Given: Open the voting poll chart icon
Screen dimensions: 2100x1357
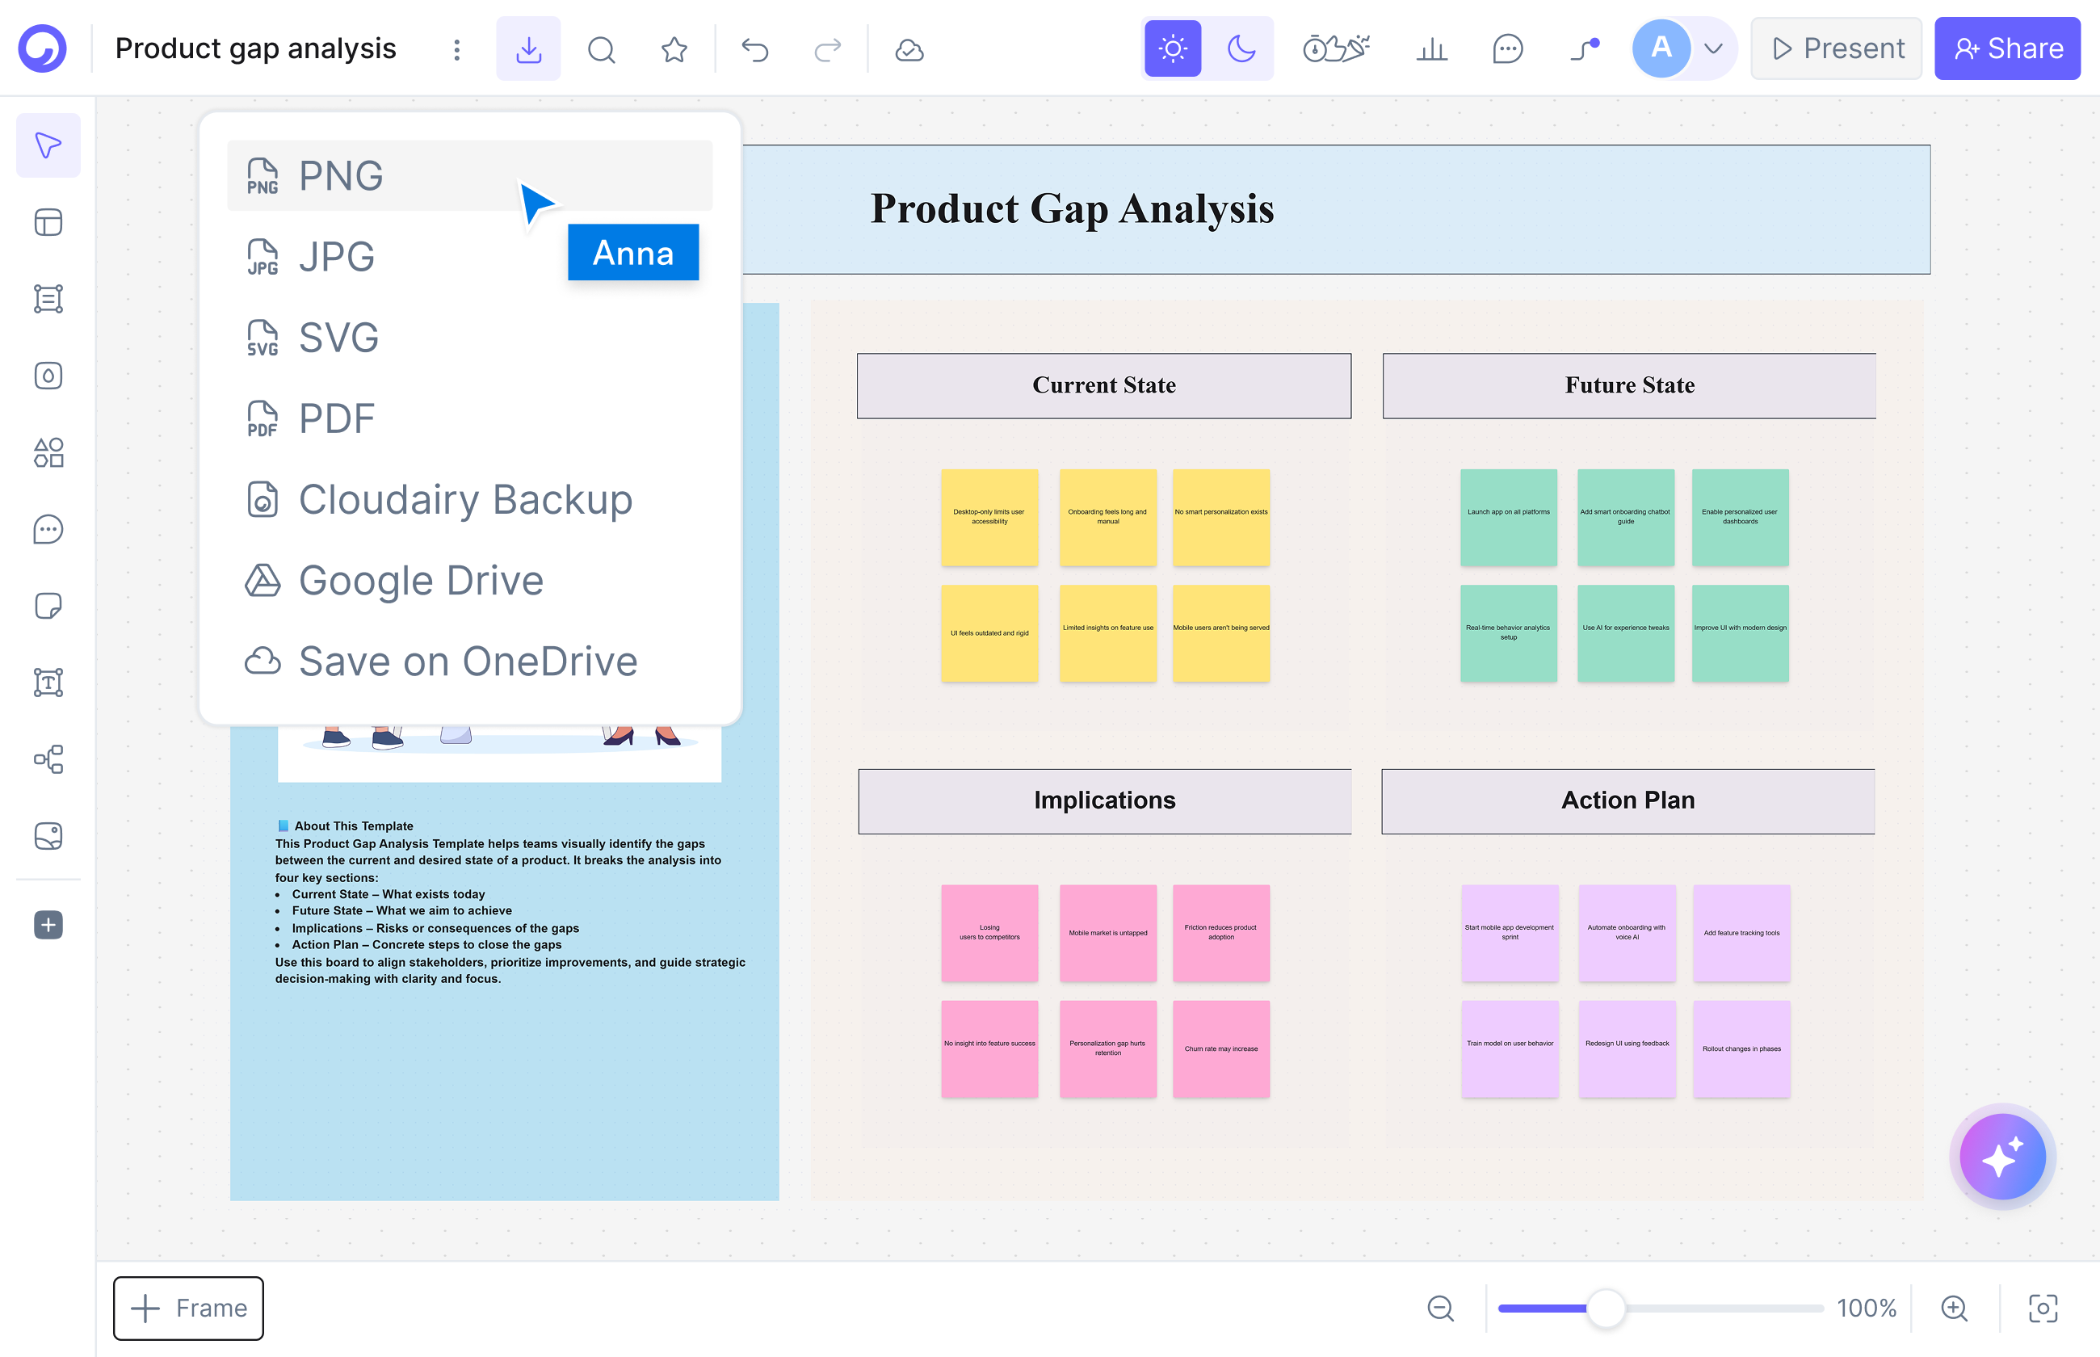Looking at the screenshot, I should click(x=1432, y=49).
